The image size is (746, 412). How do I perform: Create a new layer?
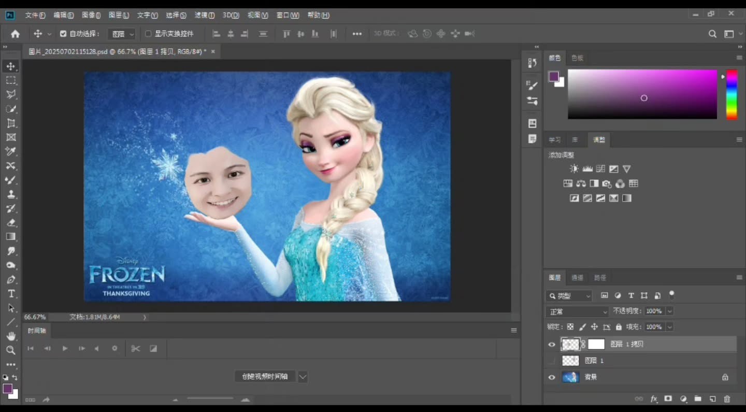point(713,399)
